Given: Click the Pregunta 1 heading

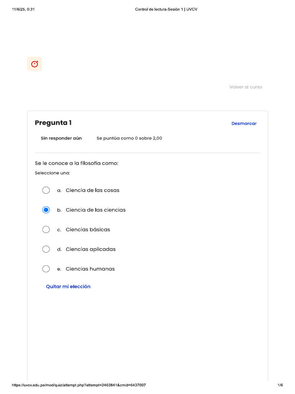Looking at the screenshot, I should (53, 123).
